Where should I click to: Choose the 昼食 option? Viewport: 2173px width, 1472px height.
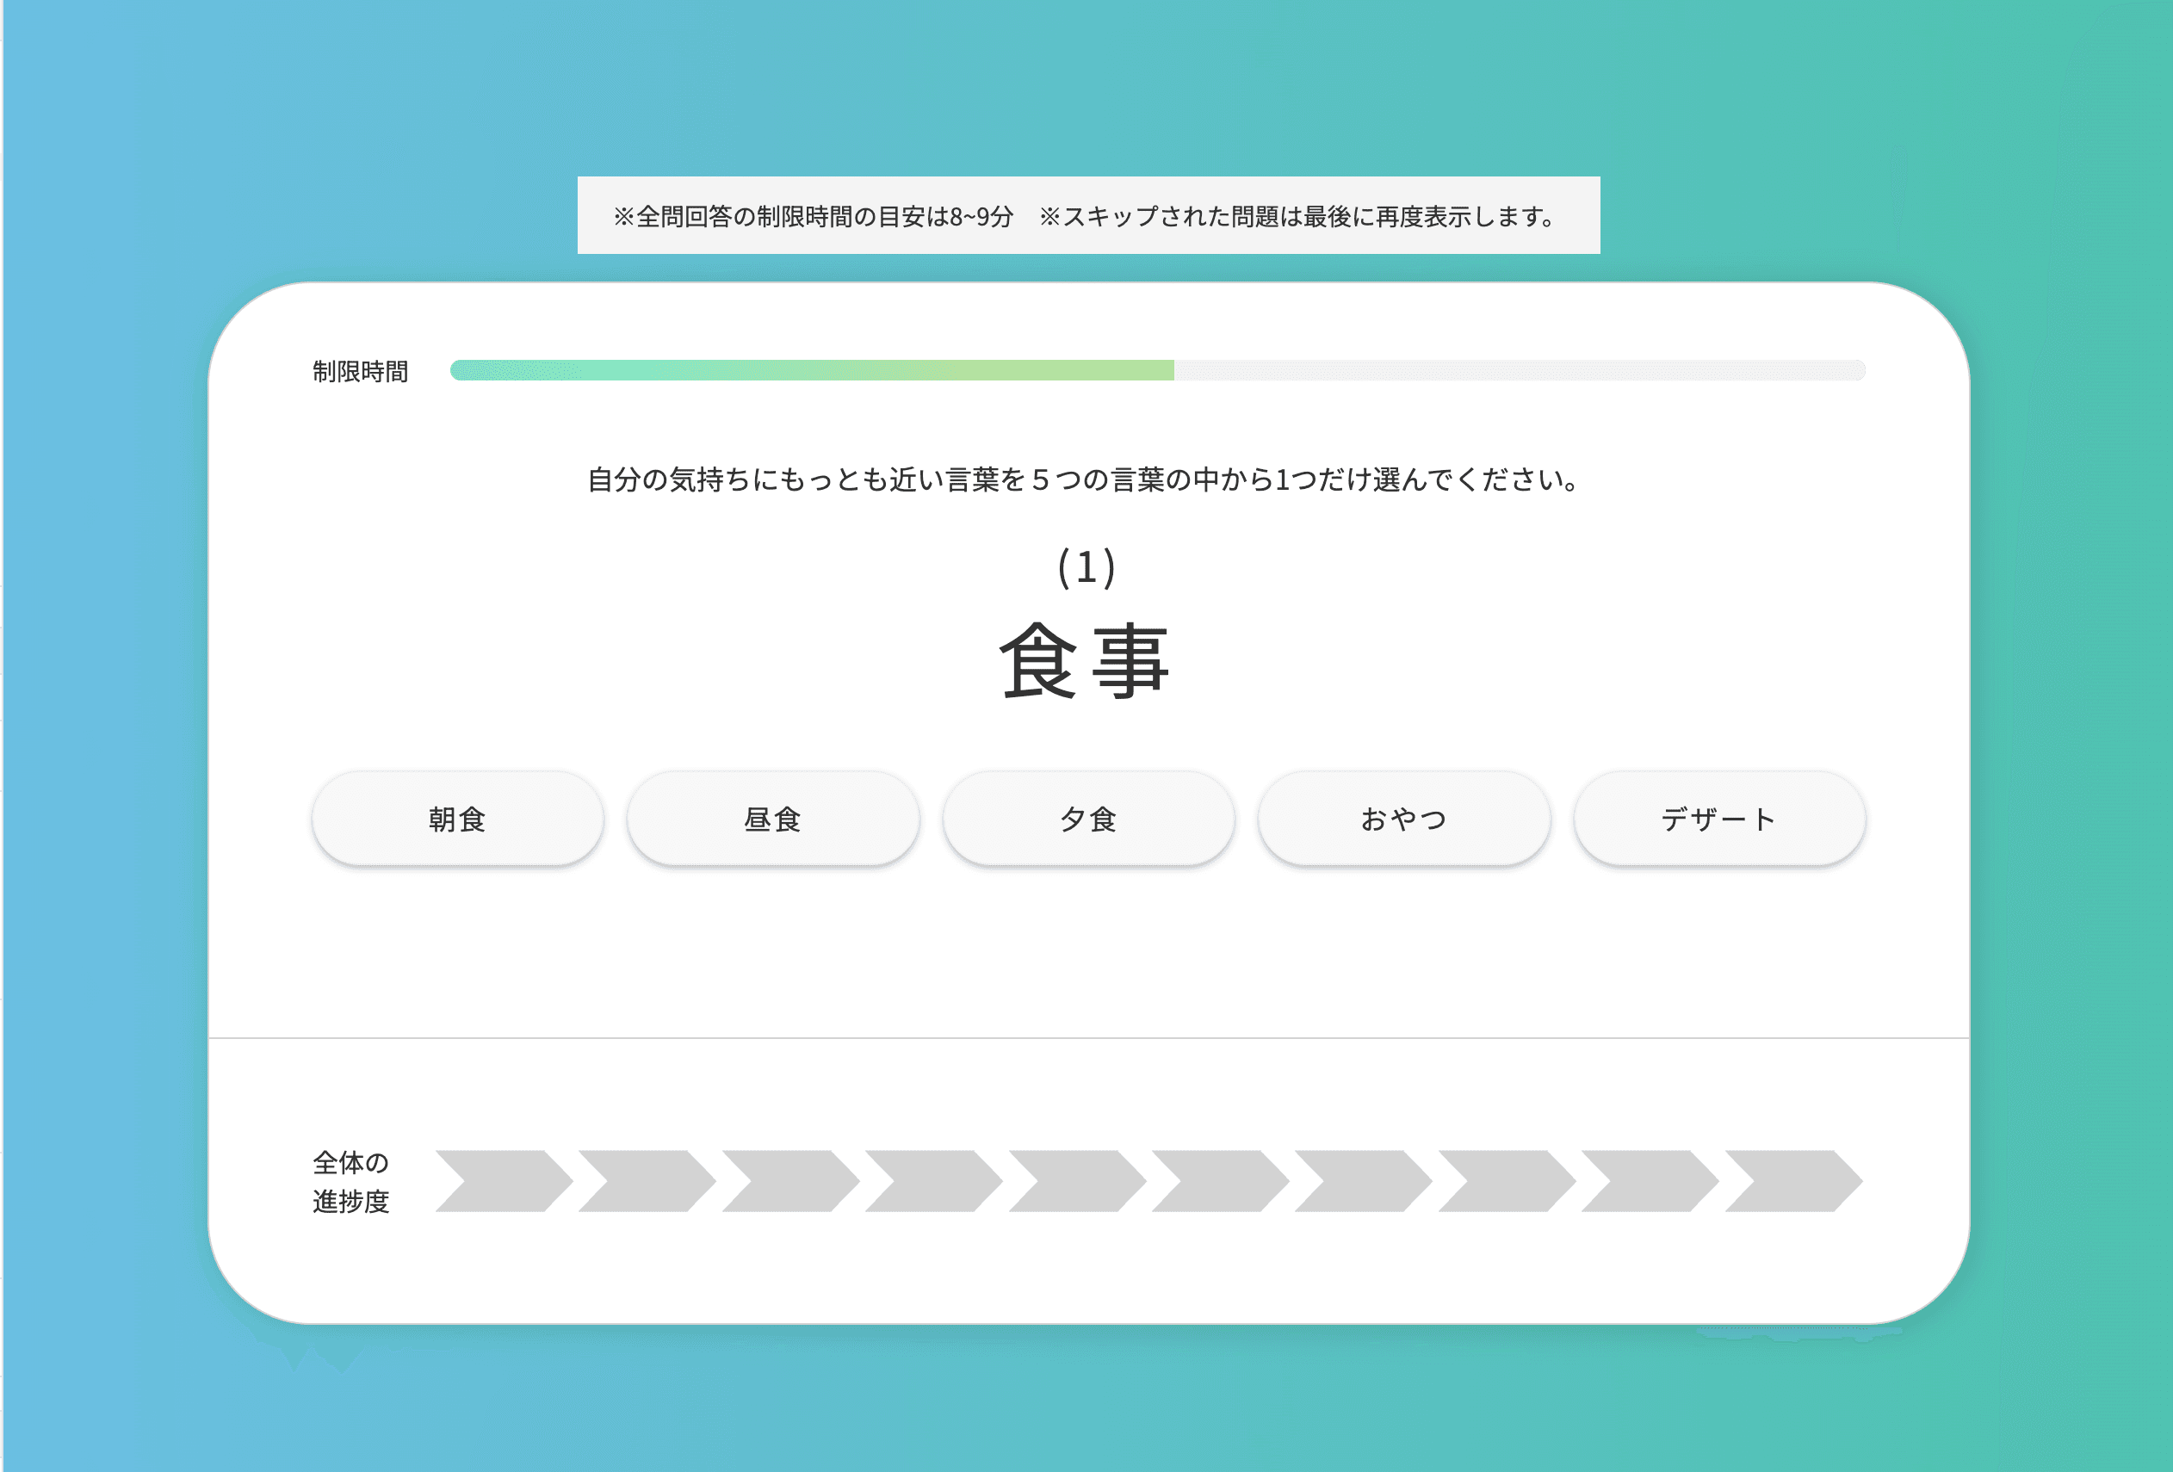(772, 819)
